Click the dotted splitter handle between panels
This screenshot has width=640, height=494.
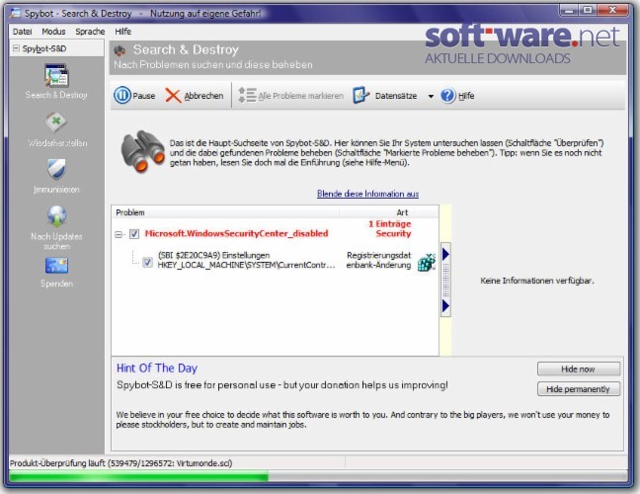pos(445,281)
